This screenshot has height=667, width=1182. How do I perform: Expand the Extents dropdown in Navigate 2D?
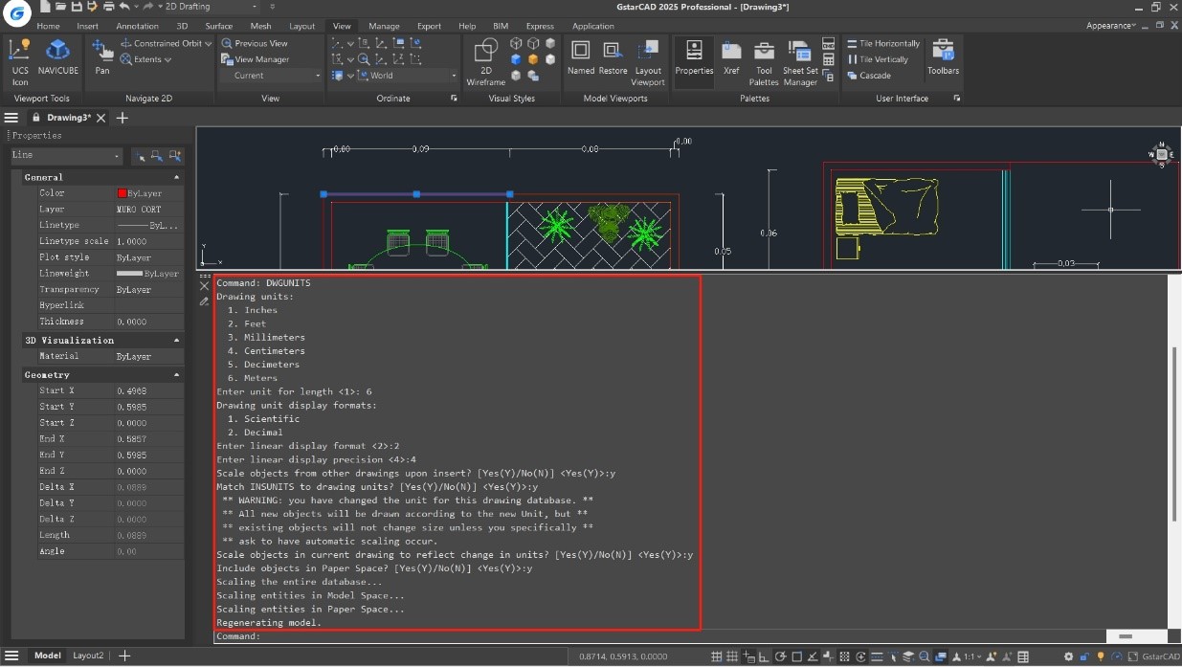[168, 59]
